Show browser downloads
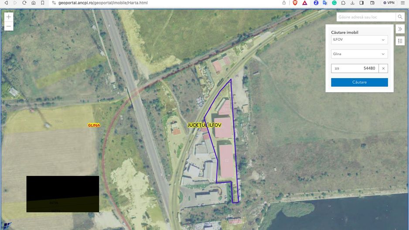 (x=352, y=3)
